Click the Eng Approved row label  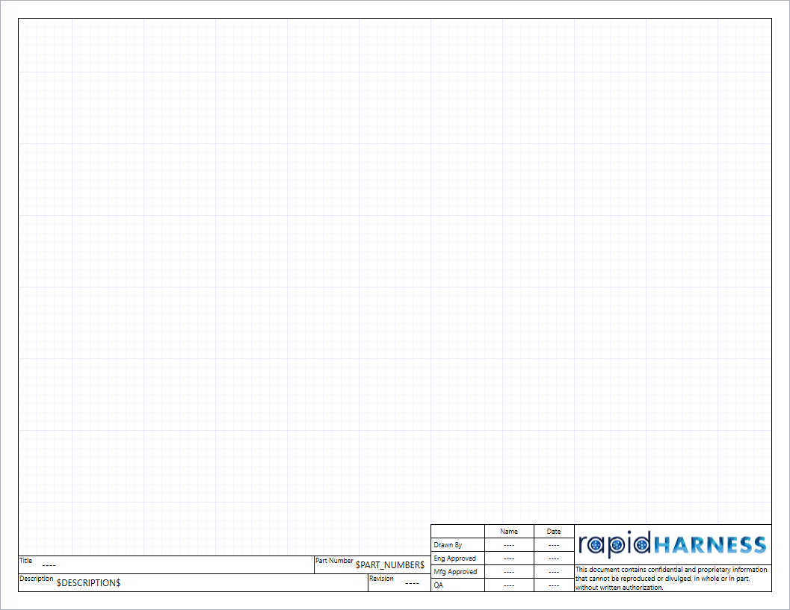coord(455,558)
